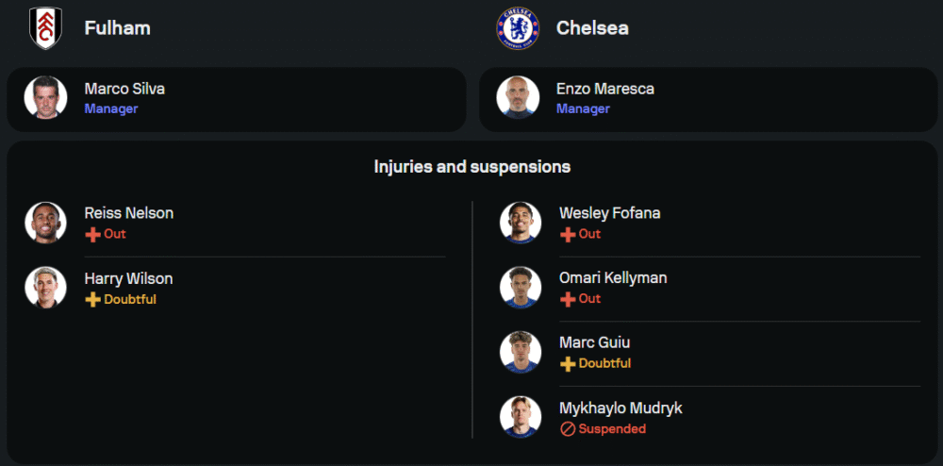Click Omari Kellyman's red Out cross icon
This screenshot has width=943, height=466.
tap(567, 299)
